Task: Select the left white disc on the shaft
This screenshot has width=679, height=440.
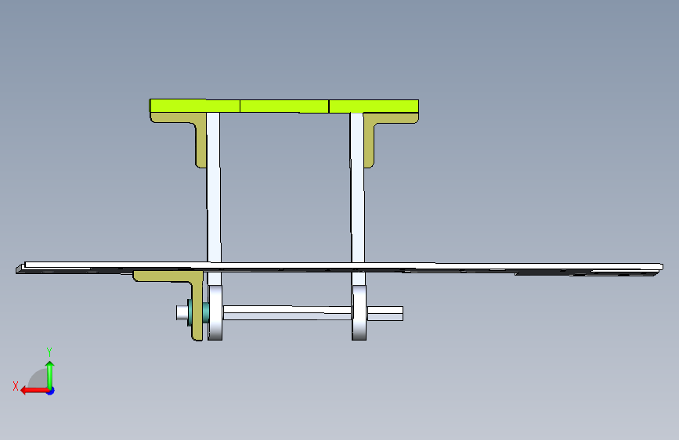Action: pyautogui.click(x=215, y=312)
